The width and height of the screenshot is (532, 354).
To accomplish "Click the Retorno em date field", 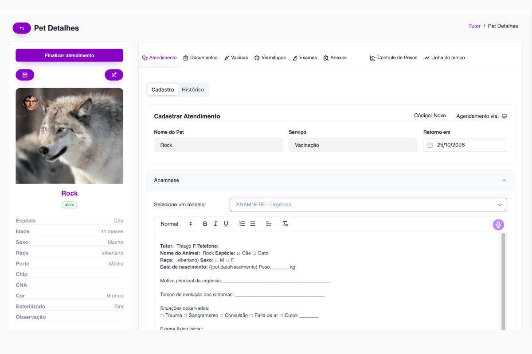I will click(x=465, y=145).
